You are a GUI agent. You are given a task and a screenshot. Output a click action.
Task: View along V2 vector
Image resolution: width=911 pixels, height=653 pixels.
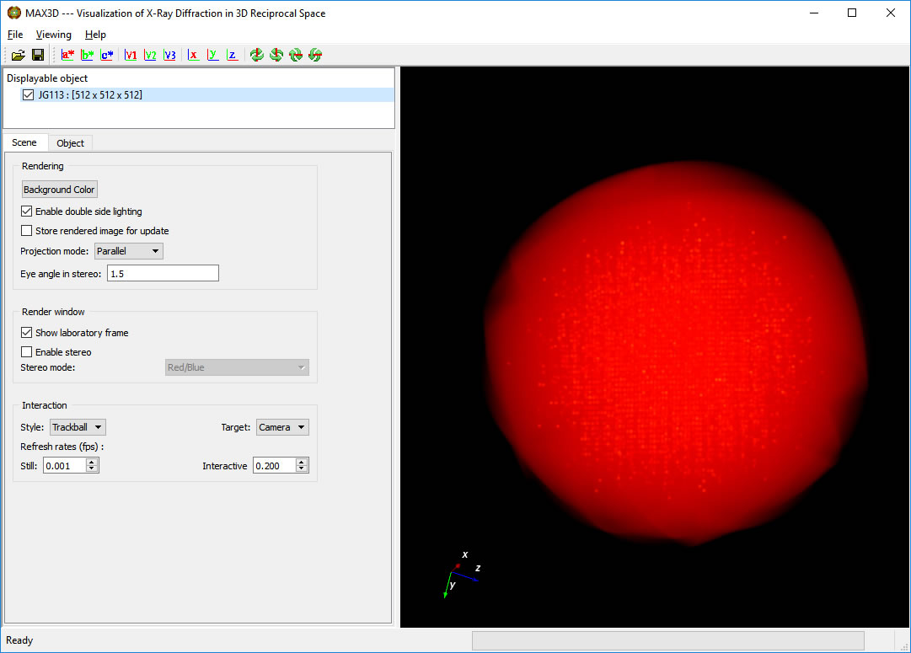click(150, 56)
